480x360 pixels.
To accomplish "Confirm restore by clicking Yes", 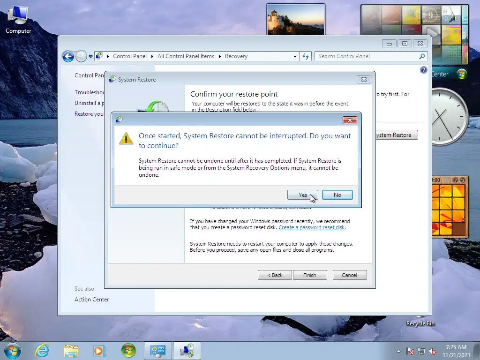I will [x=302, y=195].
